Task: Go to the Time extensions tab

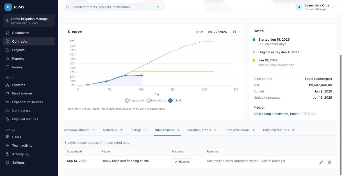Action: coord(240,130)
